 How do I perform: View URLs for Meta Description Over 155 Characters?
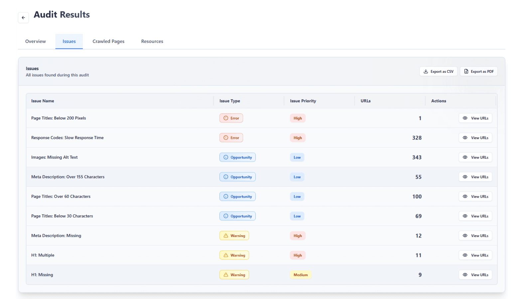click(475, 177)
